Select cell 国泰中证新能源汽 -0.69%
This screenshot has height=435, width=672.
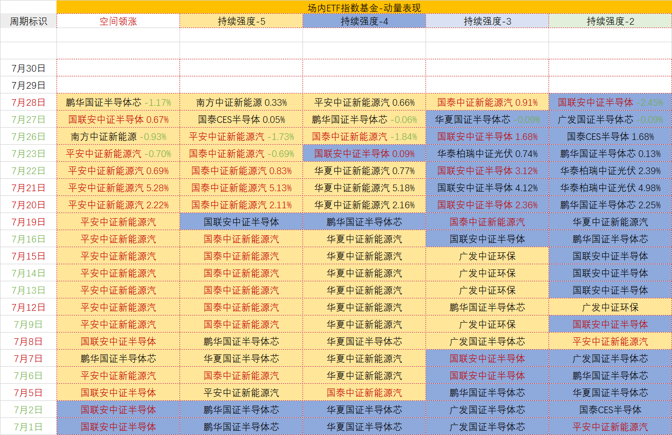(x=241, y=154)
